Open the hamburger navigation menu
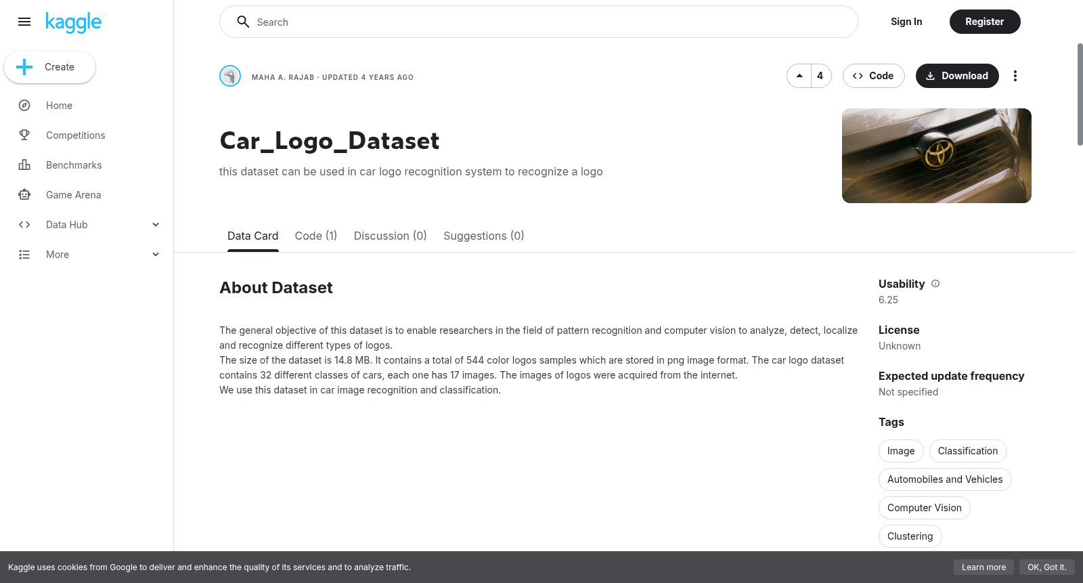Image resolution: width=1083 pixels, height=583 pixels. (x=24, y=22)
